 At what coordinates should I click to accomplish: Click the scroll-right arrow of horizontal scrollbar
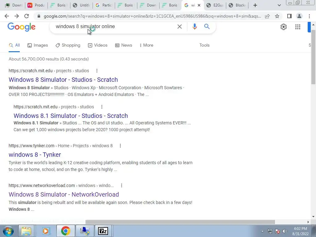(308, 222)
